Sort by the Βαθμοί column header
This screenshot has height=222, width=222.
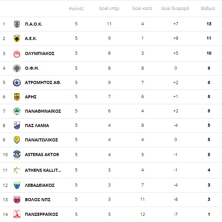pyautogui.click(x=208, y=9)
